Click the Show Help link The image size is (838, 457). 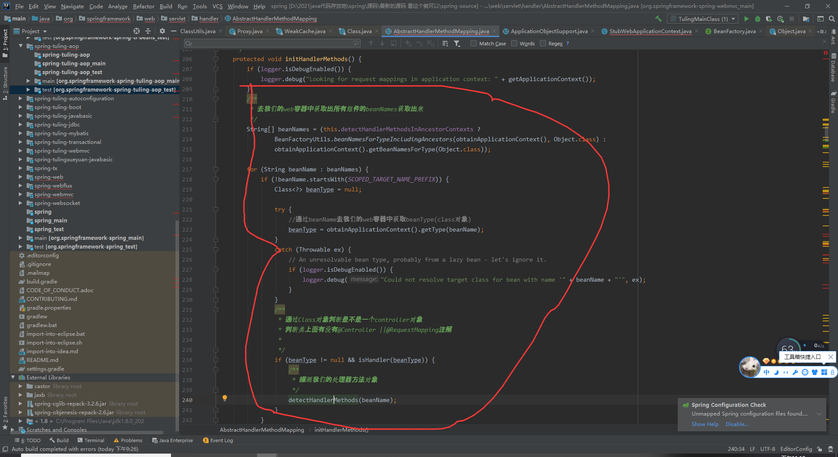(x=705, y=424)
